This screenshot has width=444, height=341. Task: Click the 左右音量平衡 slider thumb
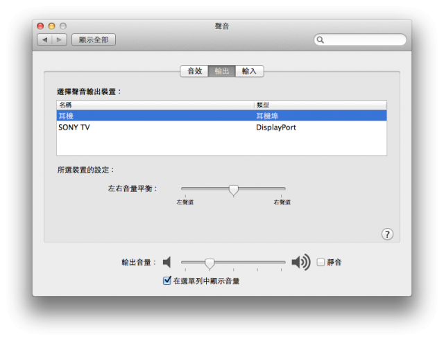click(234, 191)
